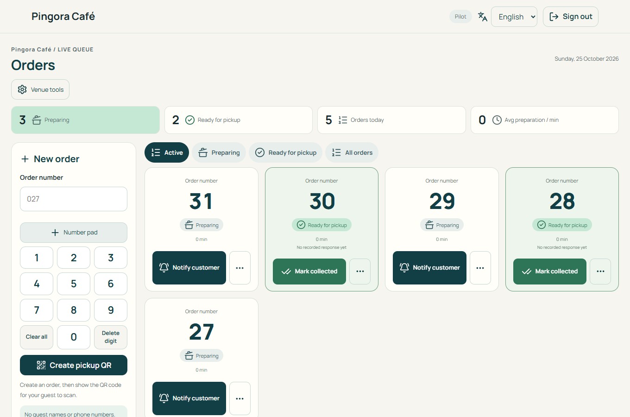Focus the Order number input field
The image size is (630, 417).
(x=74, y=199)
